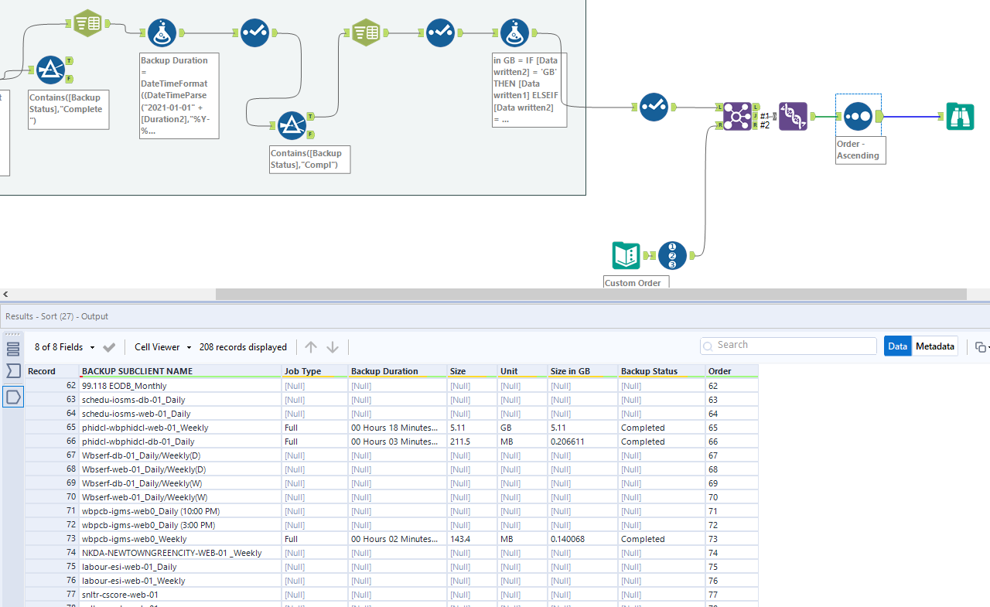This screenshot has width=990, height=607.
Task: Select the Join tool with L, R anchors
Action: (x=736, y=114)
